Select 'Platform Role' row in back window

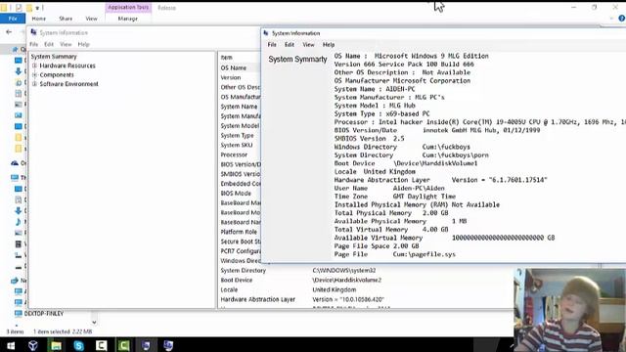pos(239,232)
